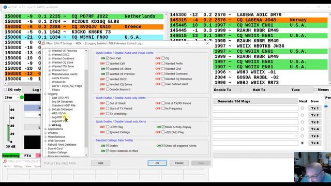Open the View menu in JTAlert main window

[x=28, y=166]
